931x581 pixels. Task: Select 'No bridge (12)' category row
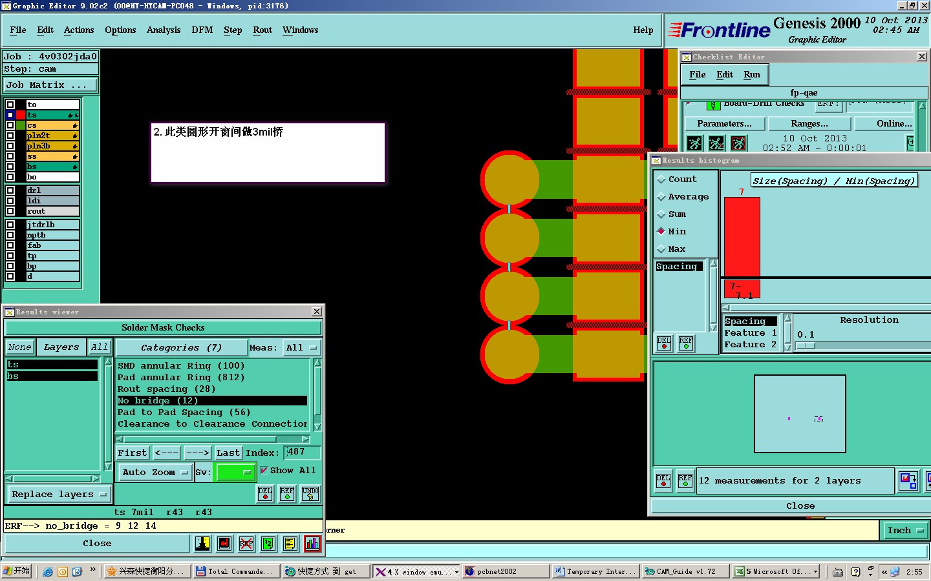click(211, 401)
